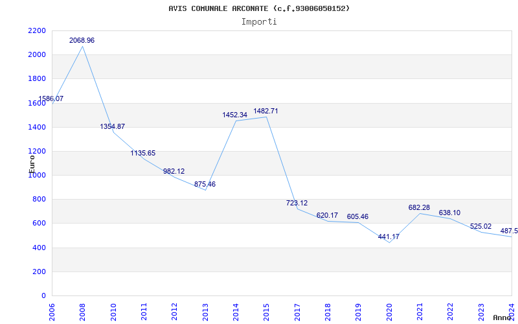Click the x-axis year 2014
This screenshot has height=324, width=518.
click(x=236, y=312)
